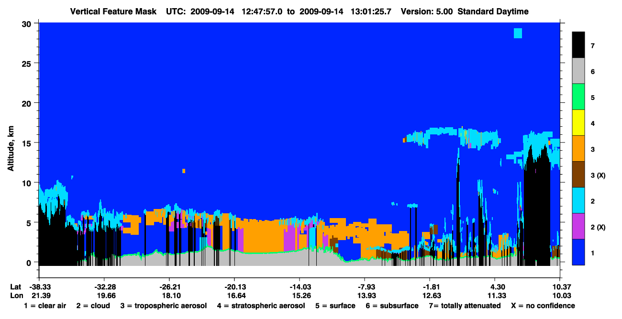This screenshot has width=622, height=319.
Task: Click legend entry '5 = surface'
Action: click(335, 306)
